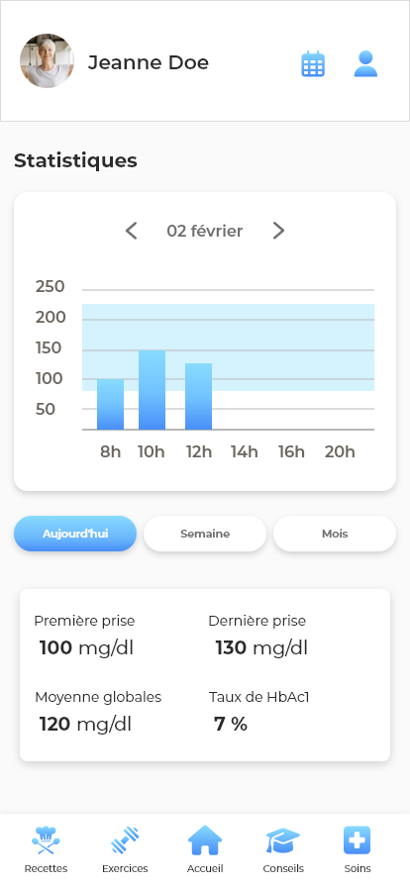Click the Jeanne Doe name label
Viewport: 410px width, 886px height.
pos(149,62)
